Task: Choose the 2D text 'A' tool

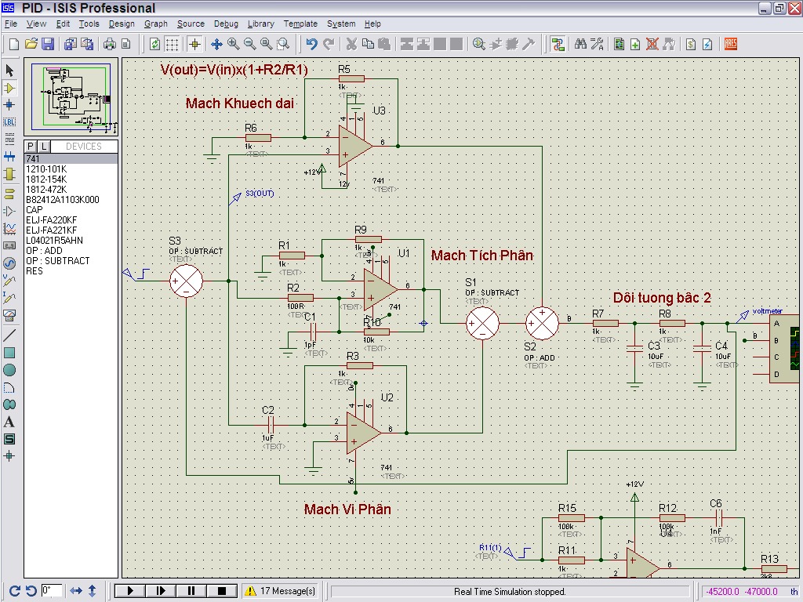Action: (9, 422)
